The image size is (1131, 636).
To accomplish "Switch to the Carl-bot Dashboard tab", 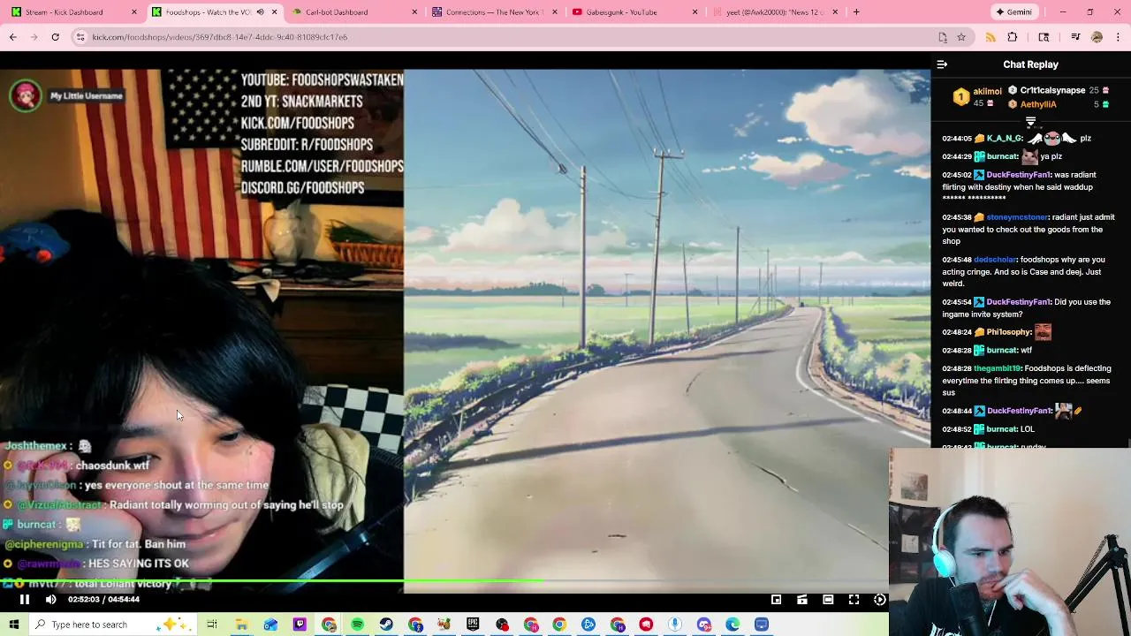I will coord(353,12).
